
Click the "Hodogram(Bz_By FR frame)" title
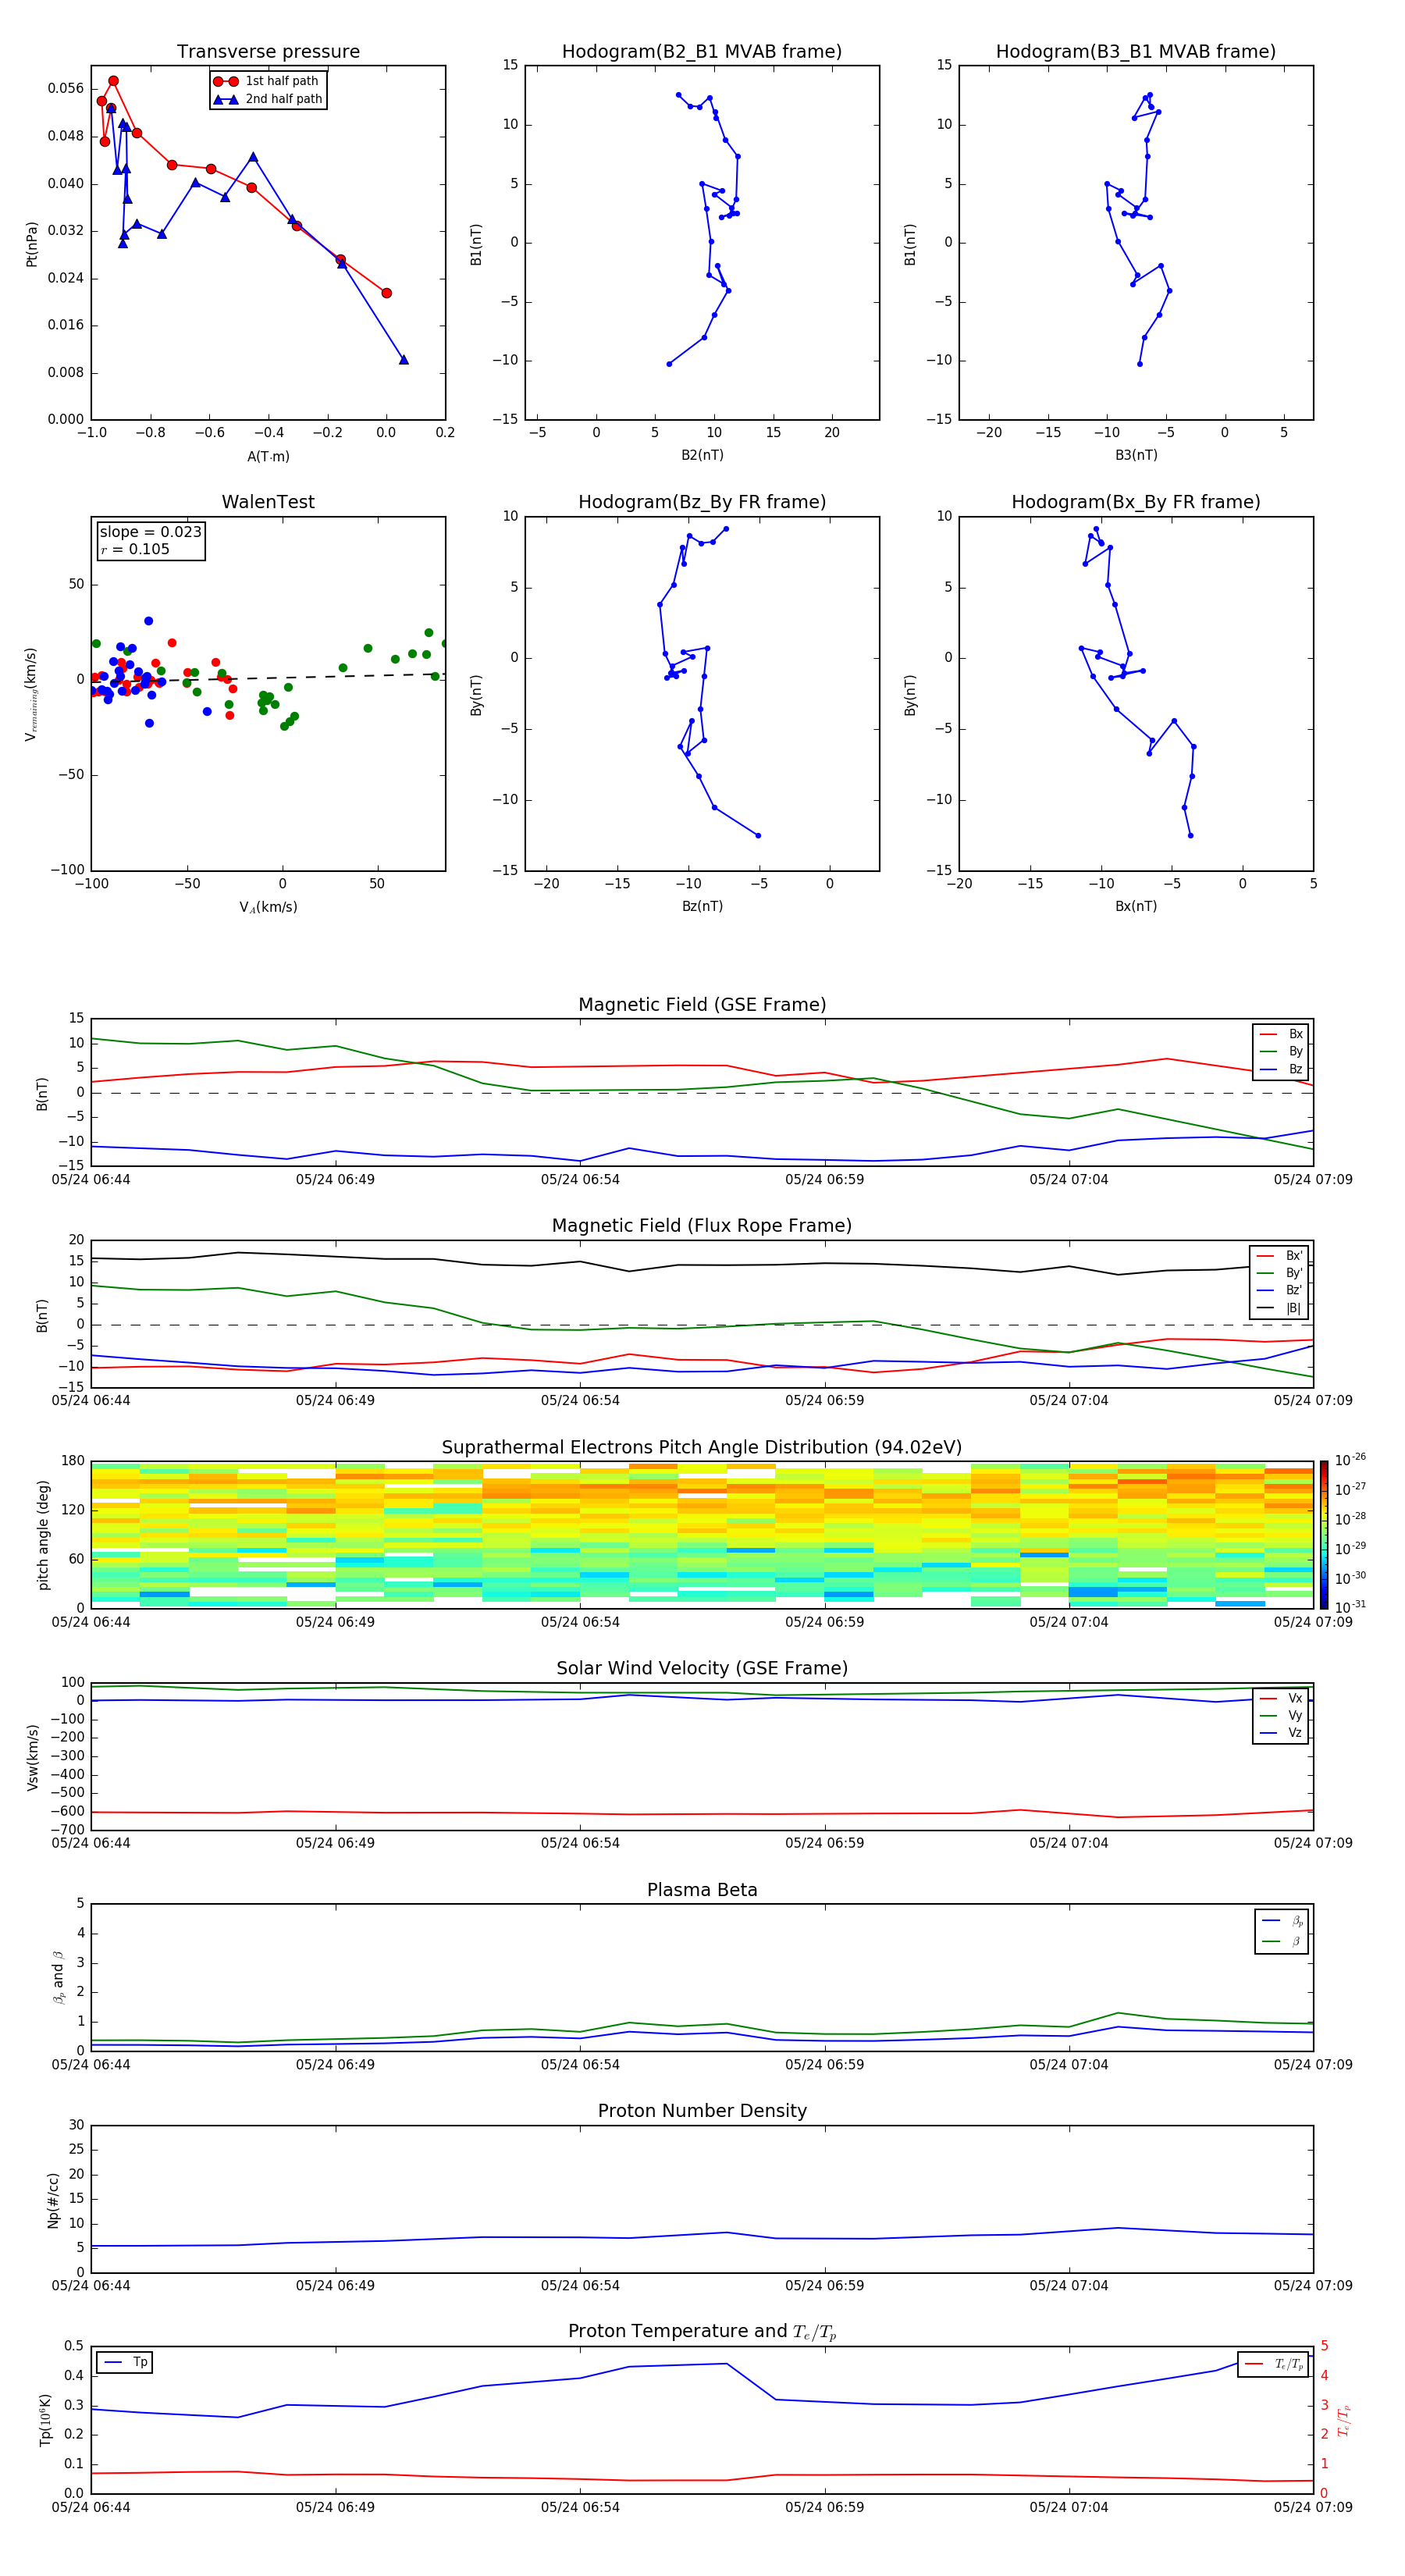702,502
